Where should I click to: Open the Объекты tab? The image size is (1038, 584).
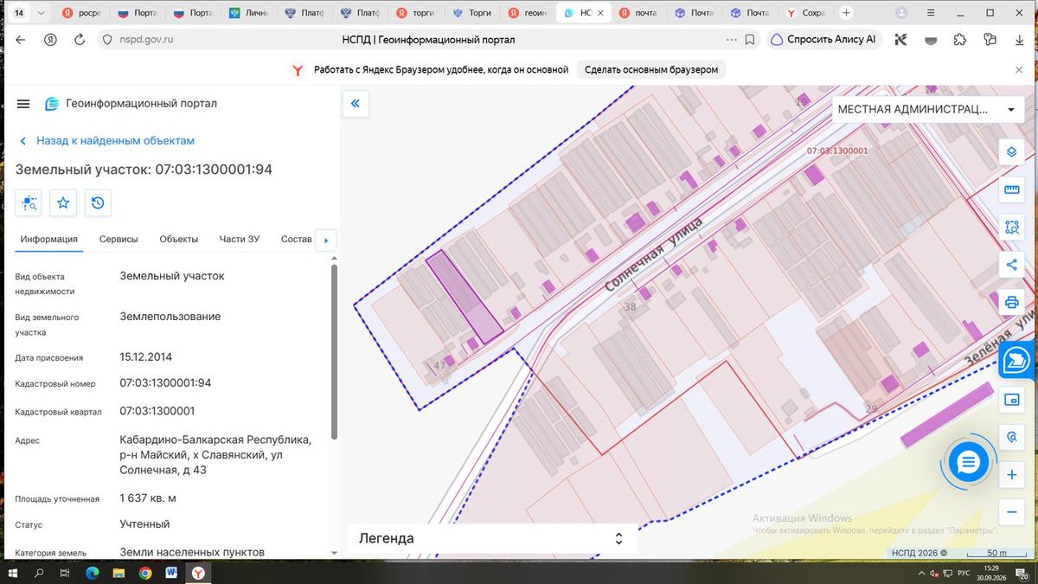tap(179, 239)
